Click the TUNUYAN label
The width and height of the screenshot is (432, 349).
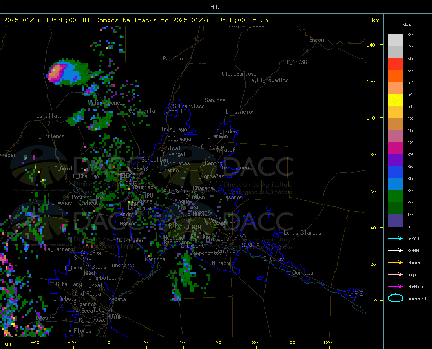click(x=111, y=317)
